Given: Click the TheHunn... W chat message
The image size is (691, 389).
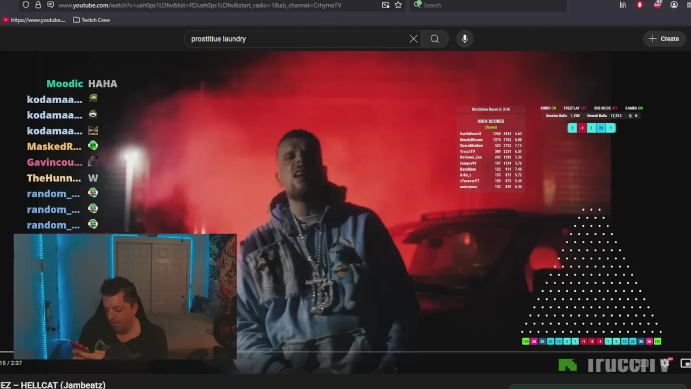Looking at the screenshot, I should point(63,178).
